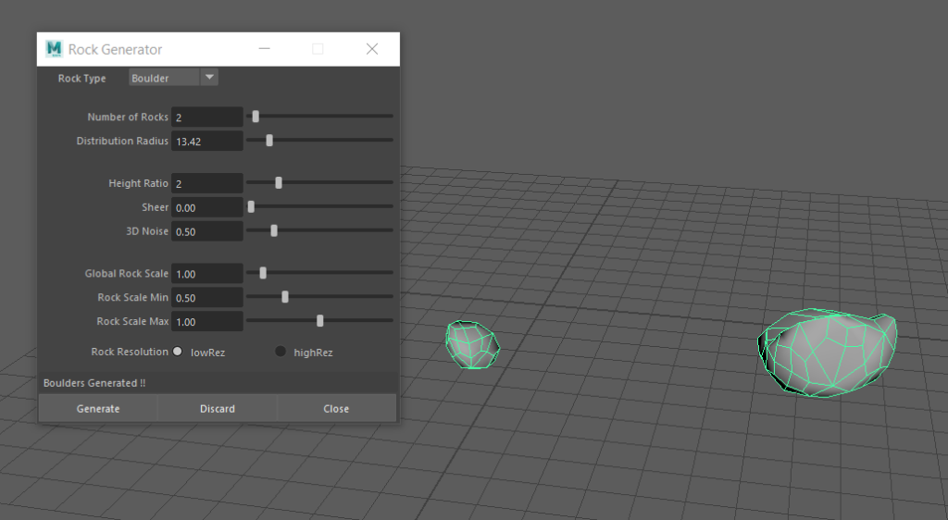Viewport: 948px width, 520px height.
Task: Select the lowRez resolution radio button
Action: pos(177,352)
